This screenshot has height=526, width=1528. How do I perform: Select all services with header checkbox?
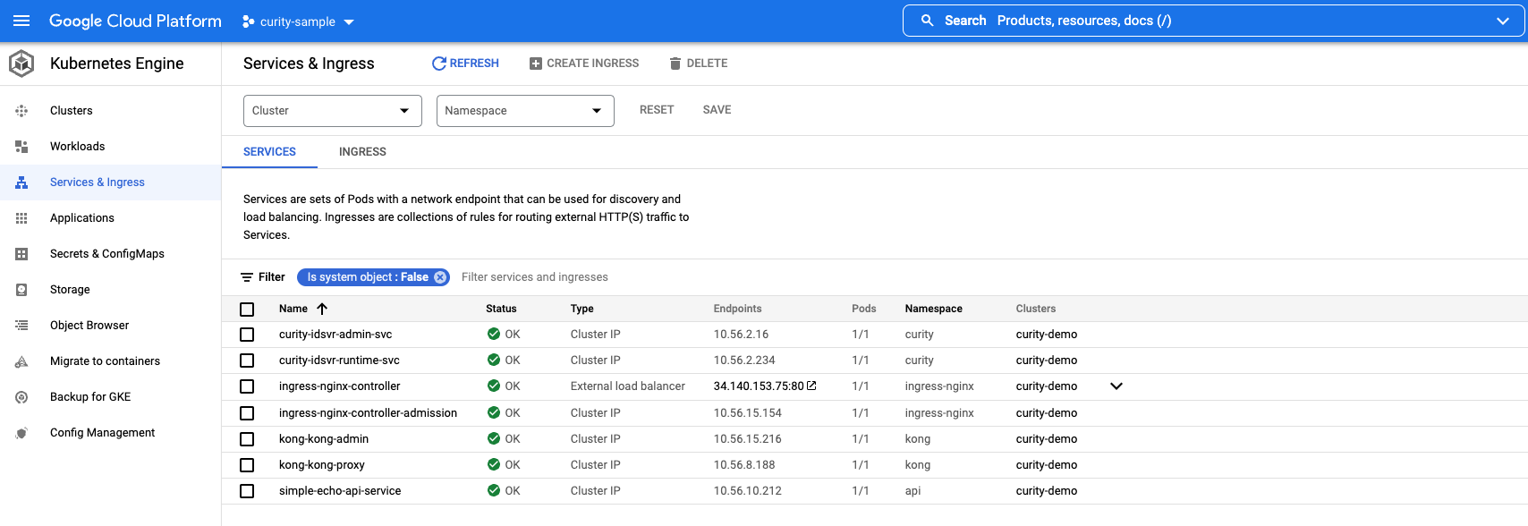tap(247, 310)
